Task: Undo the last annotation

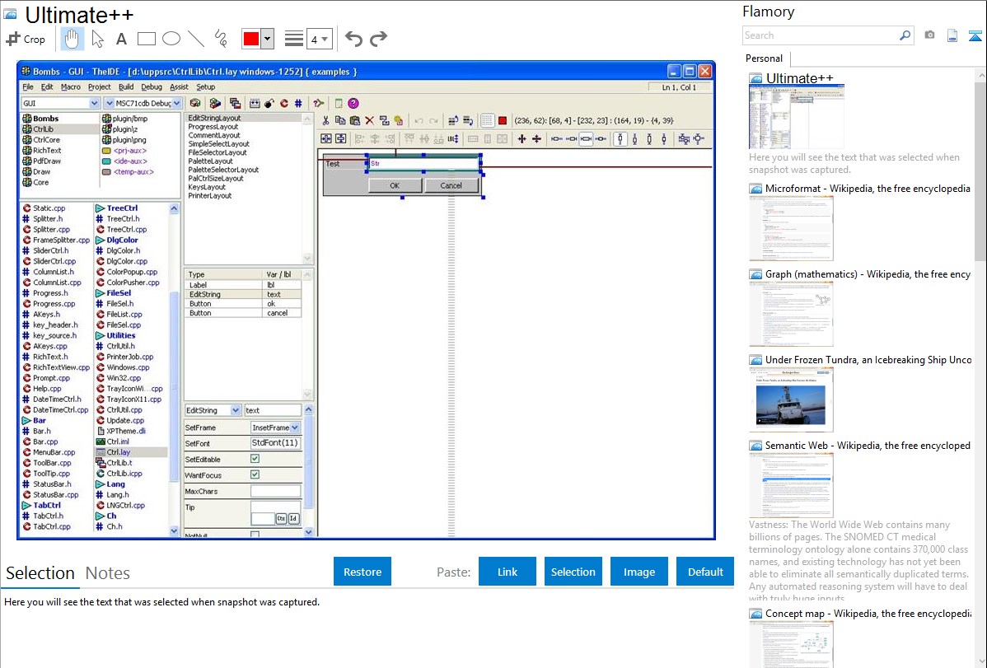Action: (353, 39)
